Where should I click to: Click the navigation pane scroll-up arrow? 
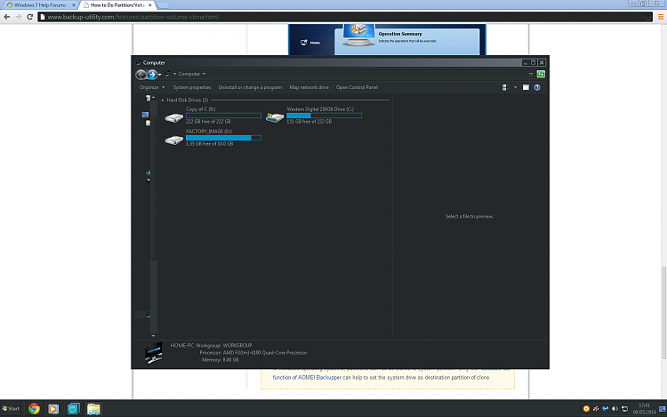pyautogui.click(x=154, y=98)
